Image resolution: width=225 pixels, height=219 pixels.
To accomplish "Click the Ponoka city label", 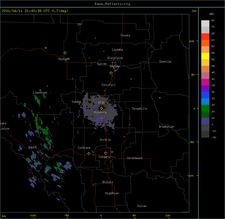I will pyautogui.click(x=125, y=35).
